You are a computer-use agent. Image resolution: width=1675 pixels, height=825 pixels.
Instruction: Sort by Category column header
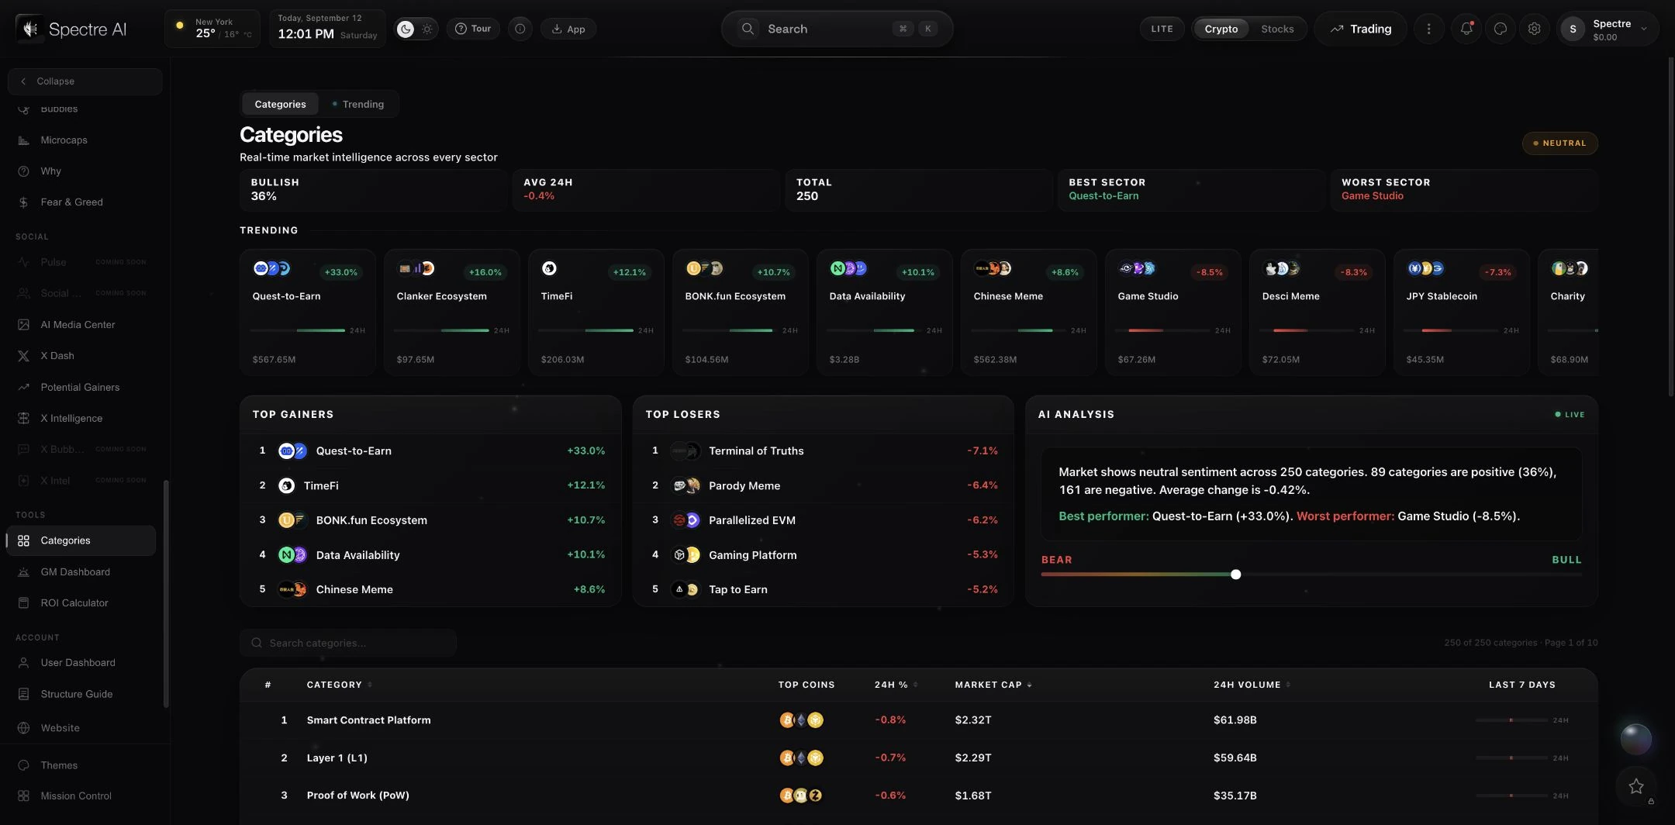[339, 685]
